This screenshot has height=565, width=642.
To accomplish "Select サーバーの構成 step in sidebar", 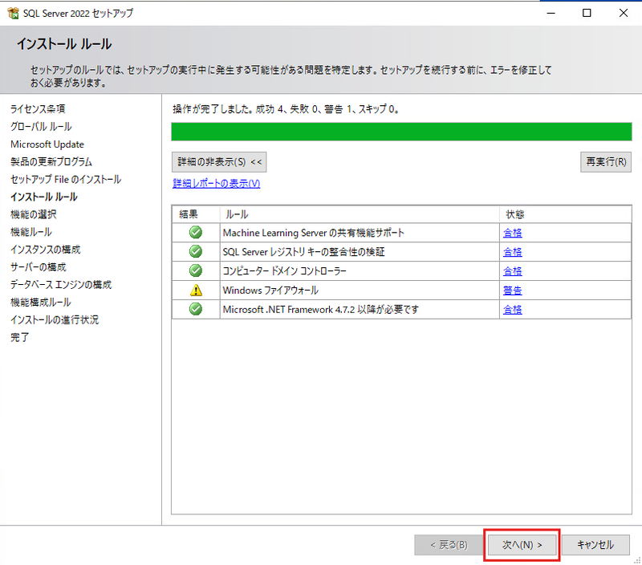I will [38, 267].
